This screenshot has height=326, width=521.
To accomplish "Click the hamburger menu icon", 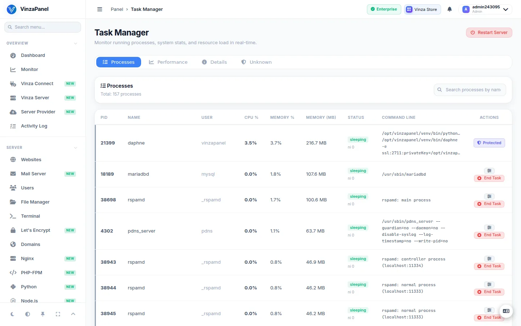I will [100, 9].
